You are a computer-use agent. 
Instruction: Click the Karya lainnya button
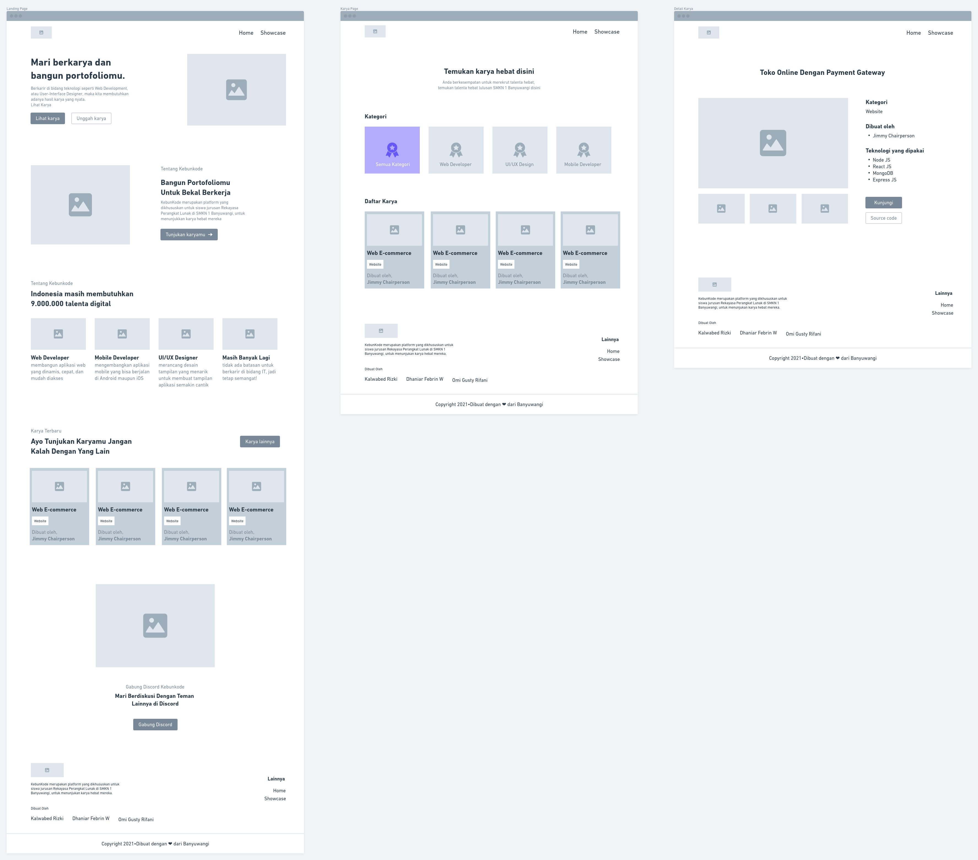[260, 441]
